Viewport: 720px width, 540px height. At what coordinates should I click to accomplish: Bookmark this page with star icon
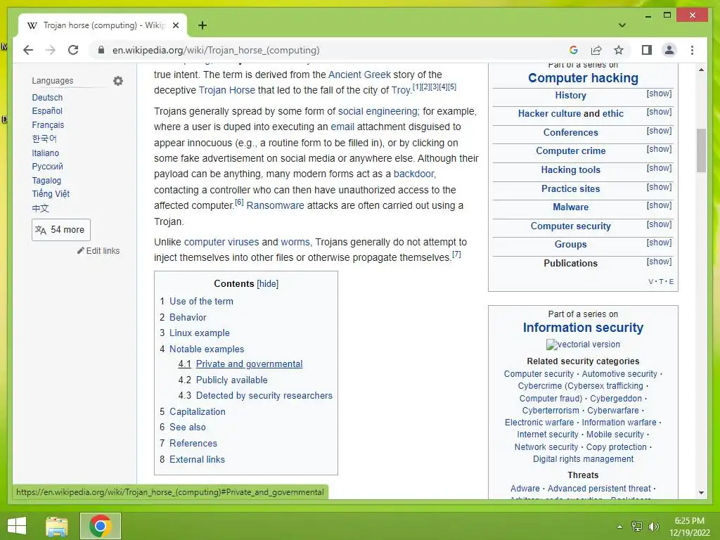(x=619, y=50)
